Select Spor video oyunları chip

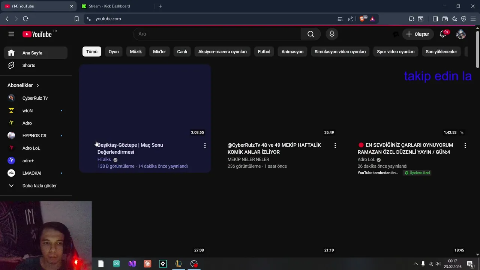click(x=396, y=52)
